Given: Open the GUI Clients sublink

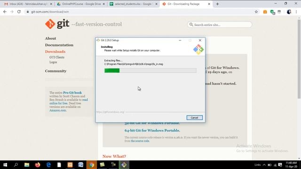Looking at the screenshot, I should point(57,57).
